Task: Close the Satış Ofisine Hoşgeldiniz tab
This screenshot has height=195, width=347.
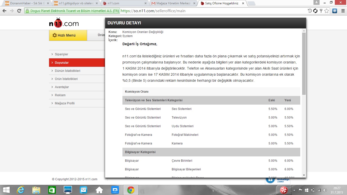Action: point(243,3)
